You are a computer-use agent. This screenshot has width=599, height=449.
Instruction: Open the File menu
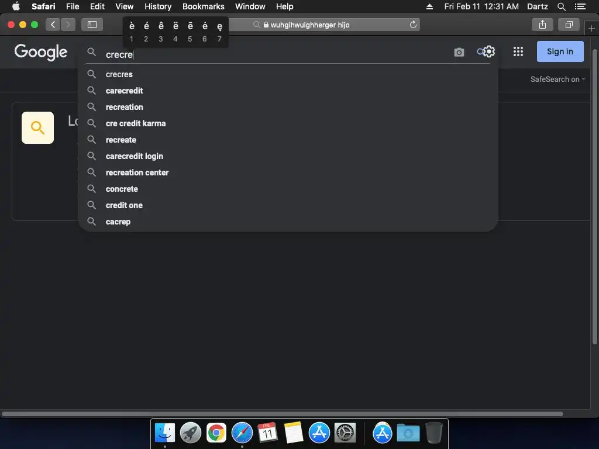coord(73,6)
